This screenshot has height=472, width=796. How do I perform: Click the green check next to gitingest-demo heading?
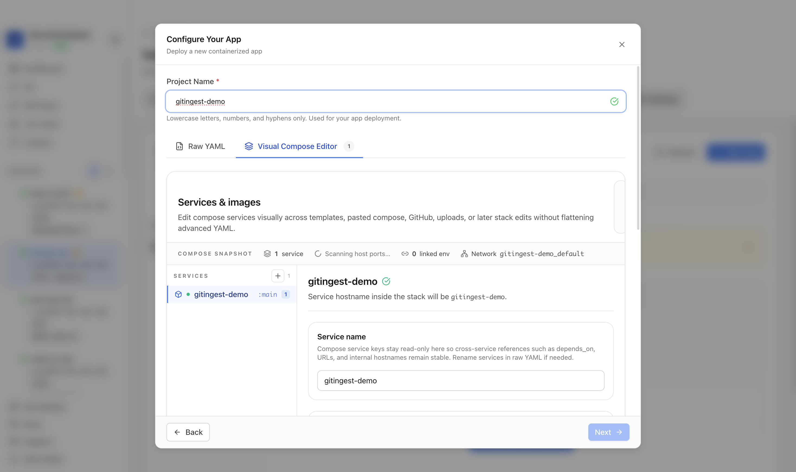click(x=386, y=282)
